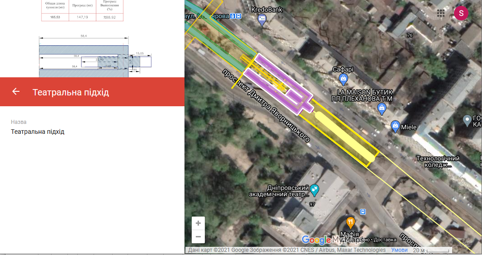The height and width of the screenshot is (255, 482).
Task: Select the KredoBank marker icon
Action: (x=262, y=19)
